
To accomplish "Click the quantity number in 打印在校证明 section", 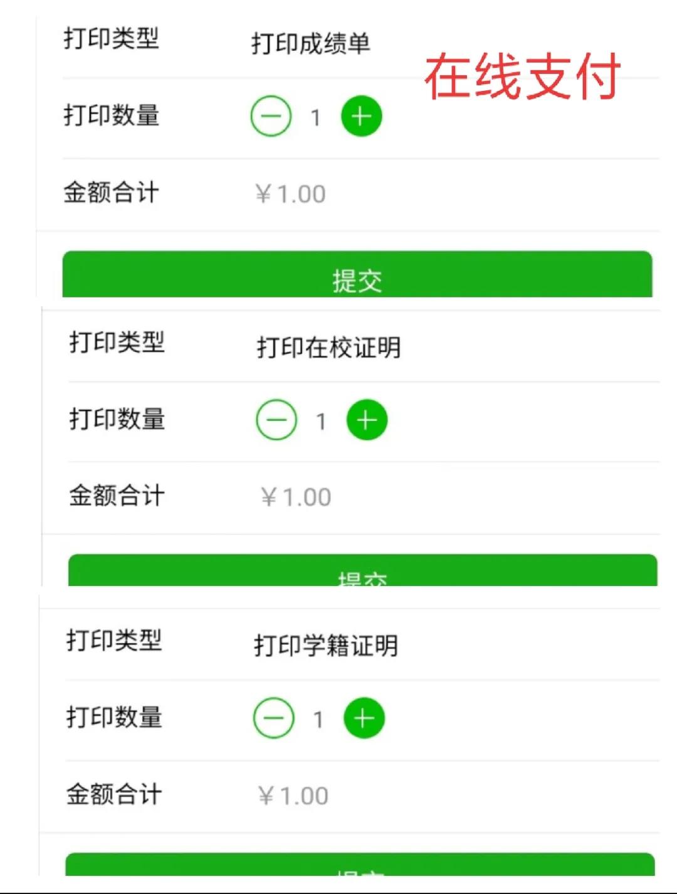I will 321,421.
